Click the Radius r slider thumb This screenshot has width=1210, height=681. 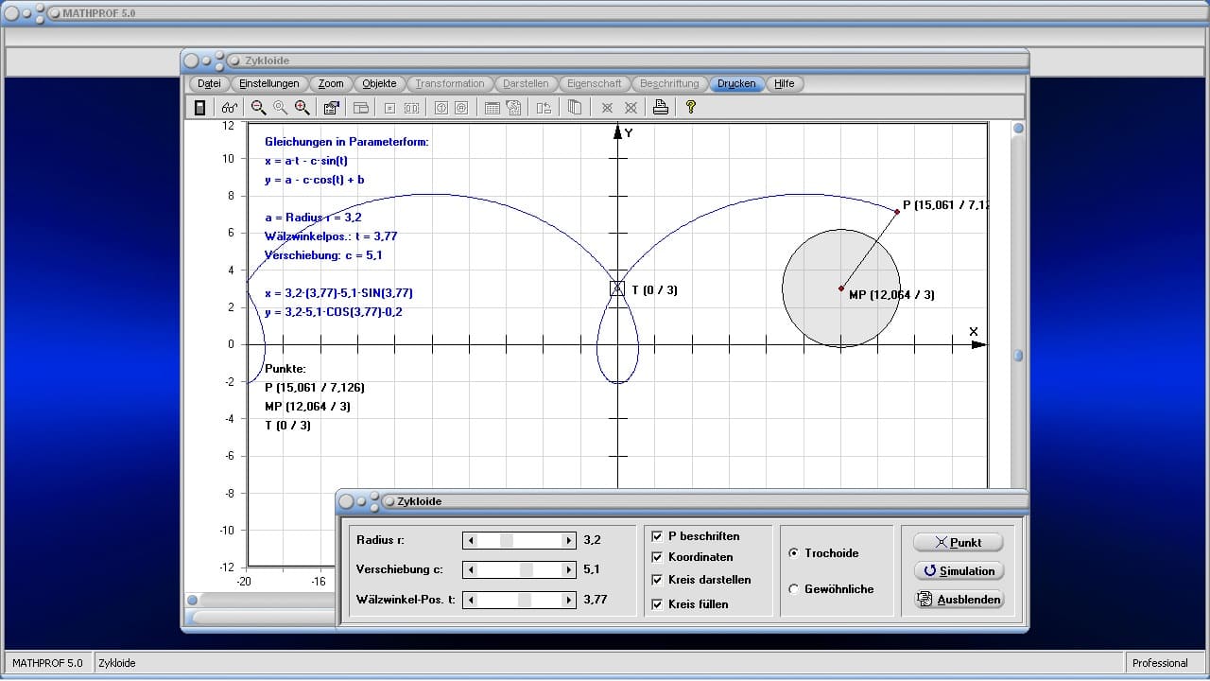point(506,540)
